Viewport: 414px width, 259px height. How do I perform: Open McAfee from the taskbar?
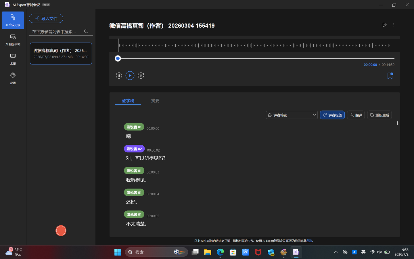[x=258, y=252]
